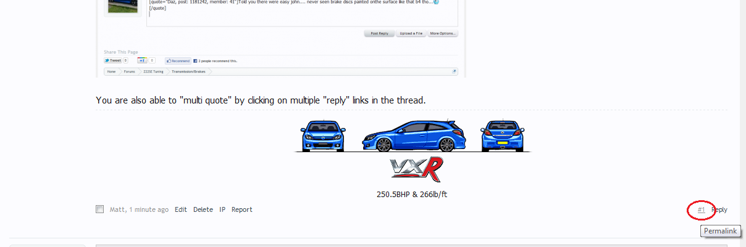Click the Z22SE Tuning breadcrumb in the embedded screenshot
This screenshot has width=746, height=247.
click(x=152, y=71)
